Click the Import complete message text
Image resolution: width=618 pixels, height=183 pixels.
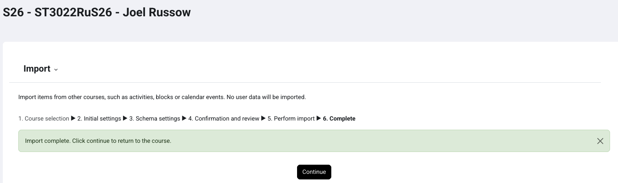98,141
